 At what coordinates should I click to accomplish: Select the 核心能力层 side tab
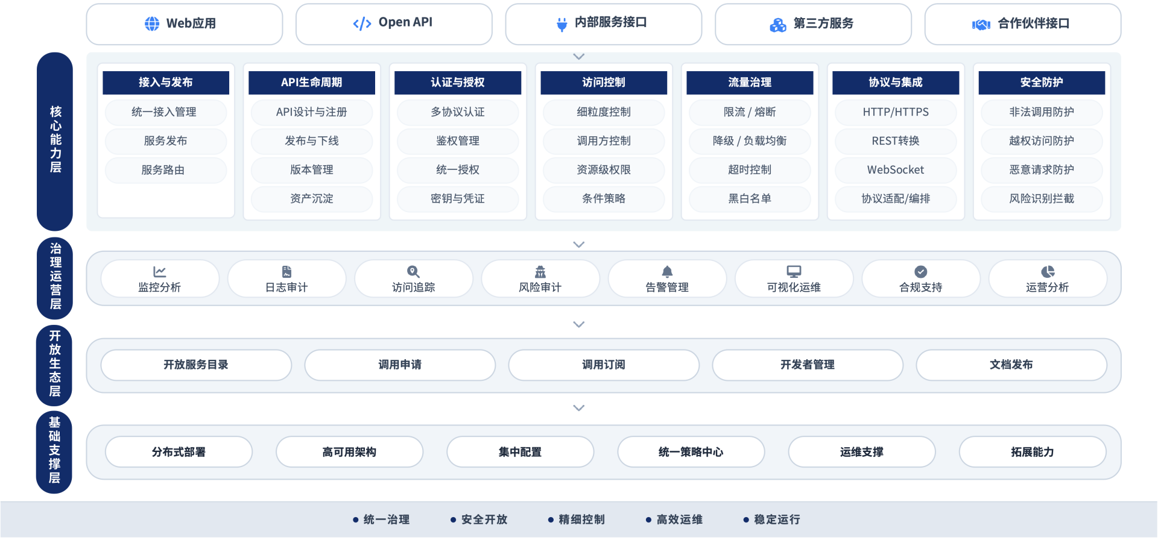point(55,141)
